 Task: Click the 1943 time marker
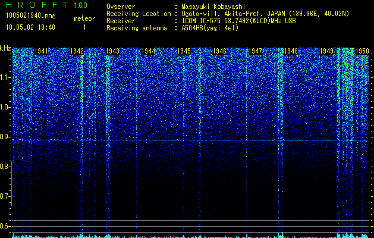(112, 51)
